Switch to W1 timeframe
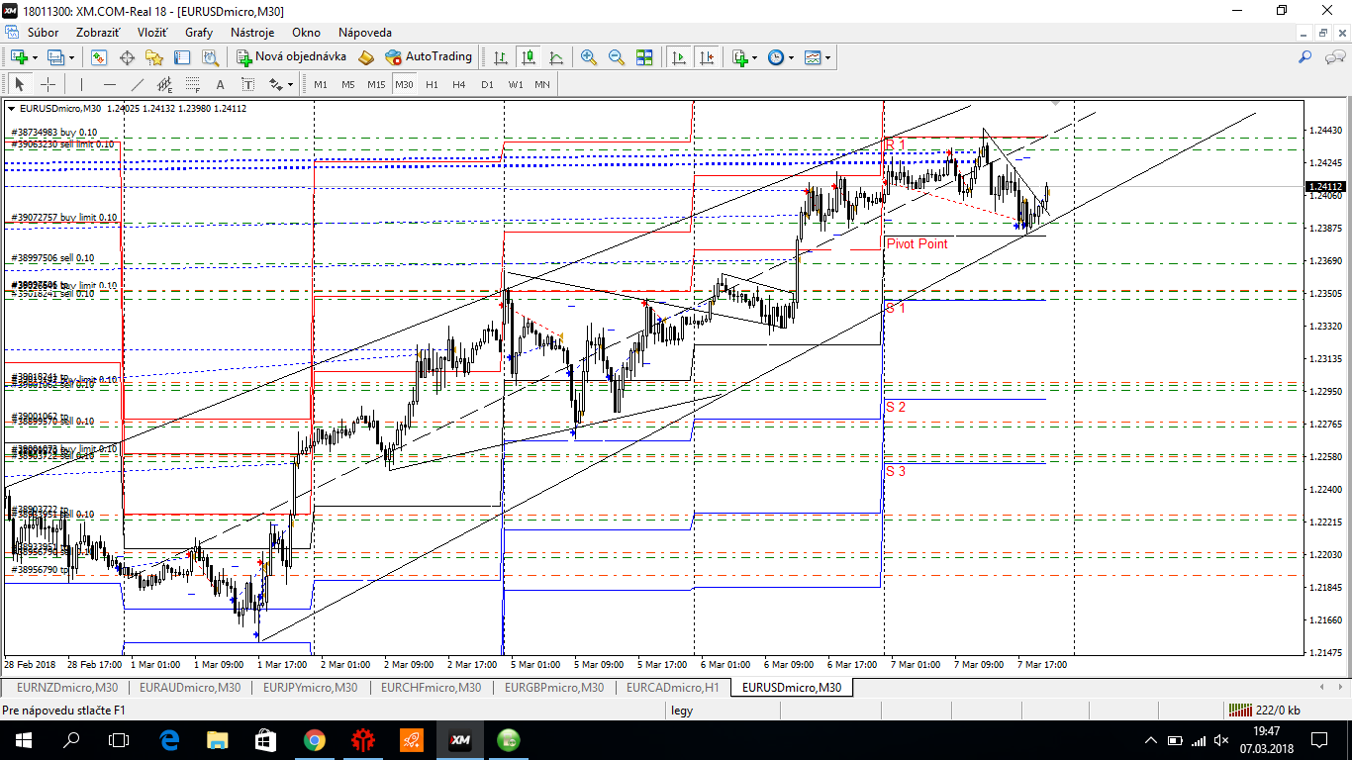 [x=516, y=84]
